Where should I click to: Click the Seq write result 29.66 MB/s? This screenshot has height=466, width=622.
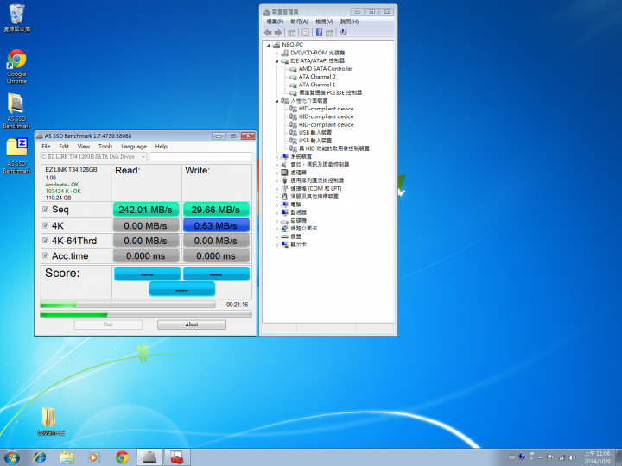(x=216, y=210)
